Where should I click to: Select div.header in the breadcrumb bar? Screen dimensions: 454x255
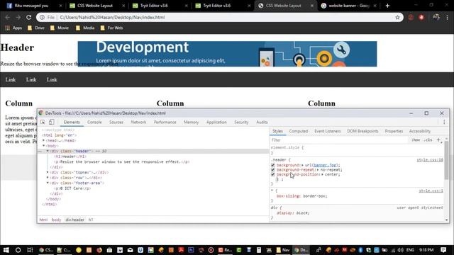tap(74, 220)
